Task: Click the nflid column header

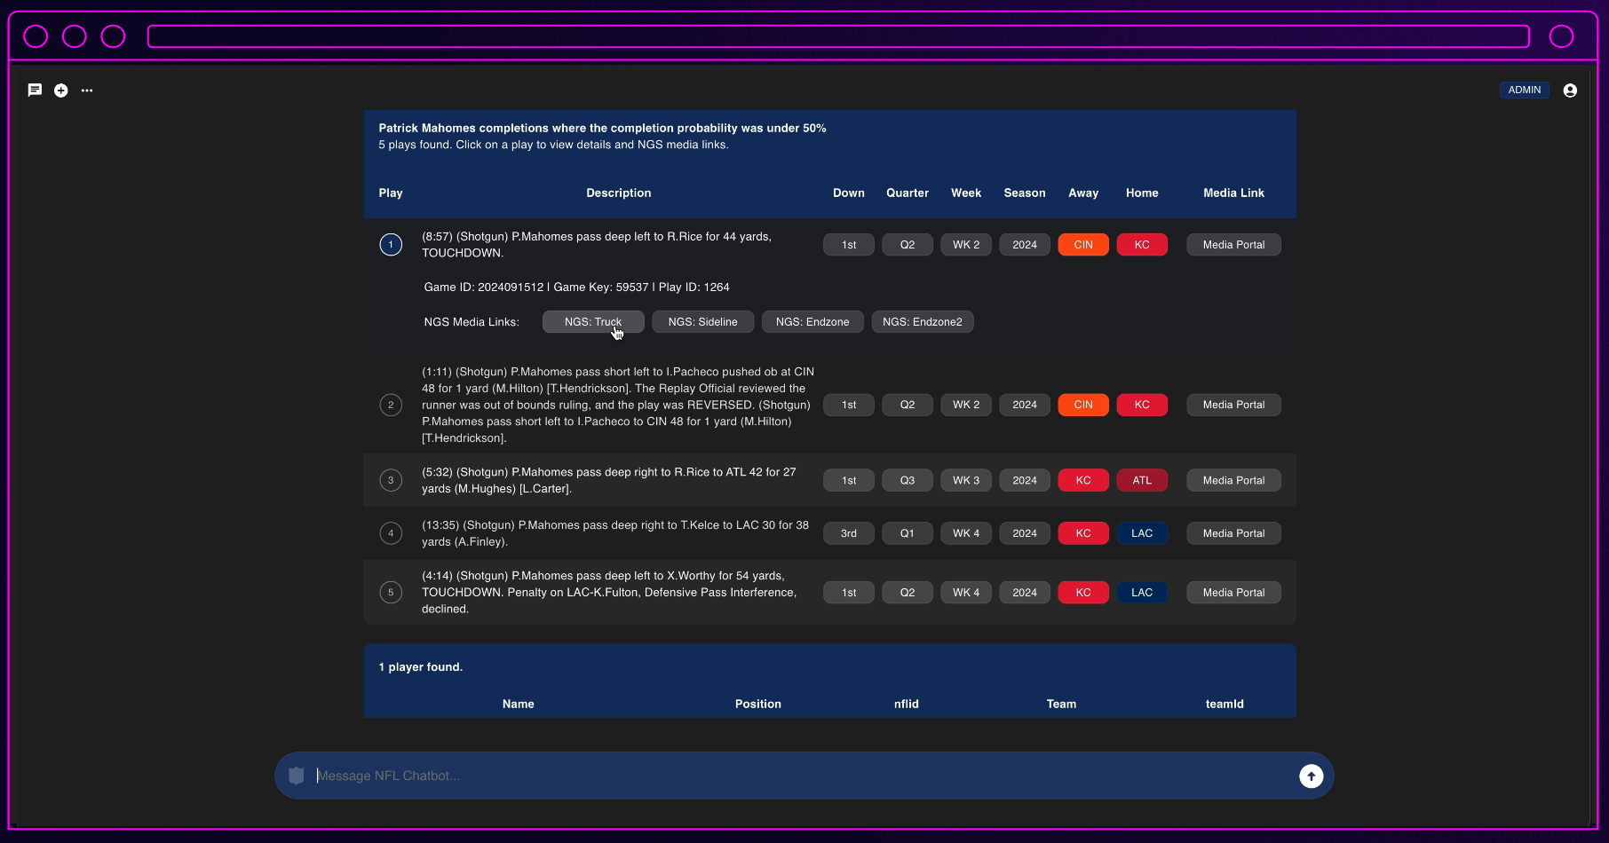Action: [907, 704]
